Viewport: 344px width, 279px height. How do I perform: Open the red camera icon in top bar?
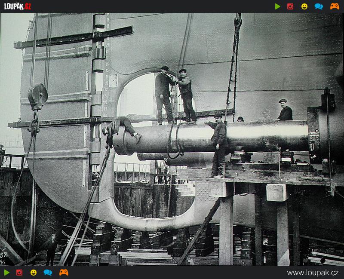pyautogui.click(x=290, y=6)
